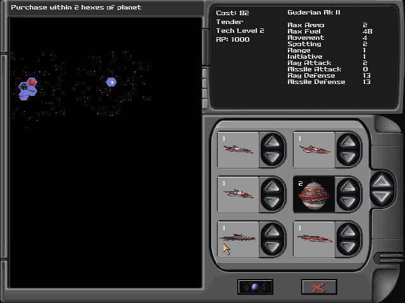Click the down arrow beside the middle-left ship
Image resolution: width=405 pixels, height=303 pixels.
[273, 202]
